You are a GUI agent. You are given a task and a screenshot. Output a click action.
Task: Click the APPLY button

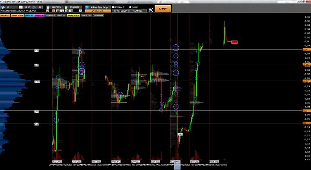pos(163,9)
